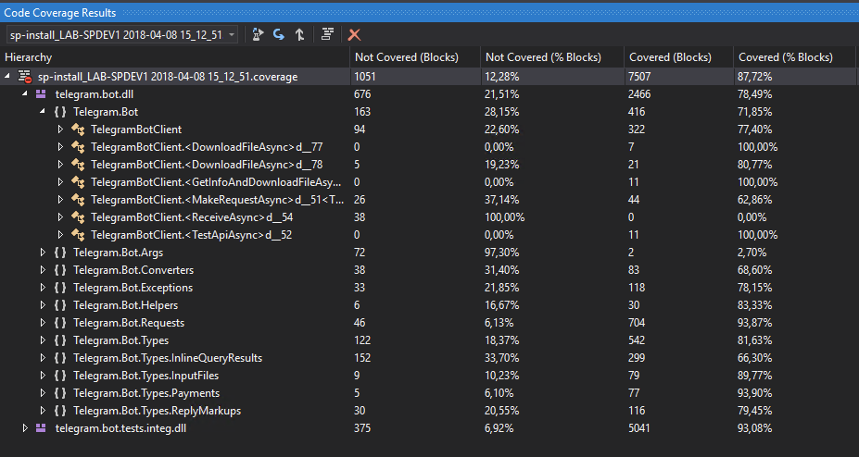This screenshot has height=457, width=859.
Task: Click the class icon of TestApiAsync d__52
Action: point(78,235)
